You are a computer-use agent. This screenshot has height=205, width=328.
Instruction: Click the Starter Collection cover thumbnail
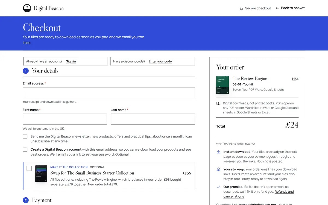(x=41, y=174)
